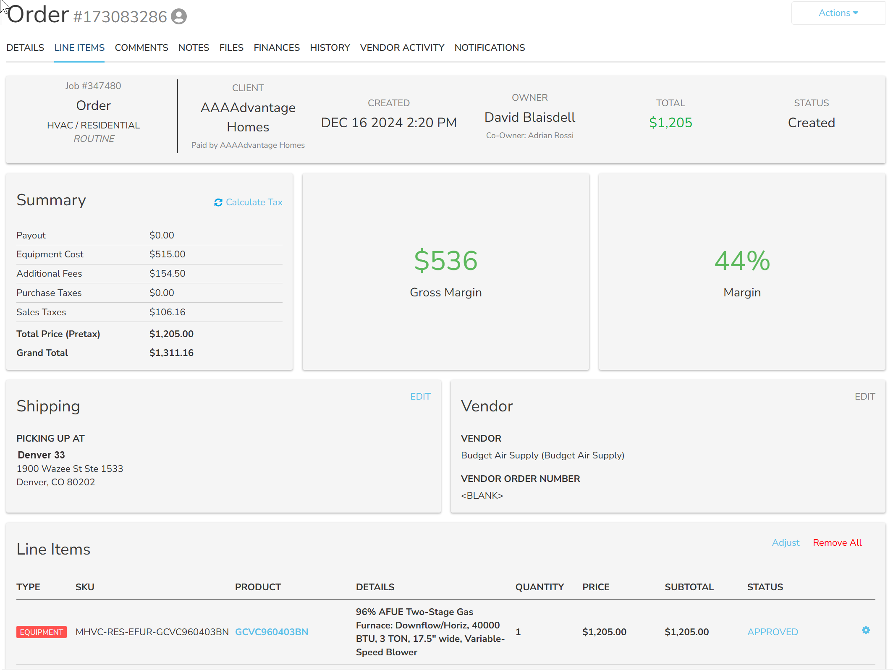Open the NOTIFICATIONS tab
This screenshot has width=893, height=670.
[x=490, y=47]
